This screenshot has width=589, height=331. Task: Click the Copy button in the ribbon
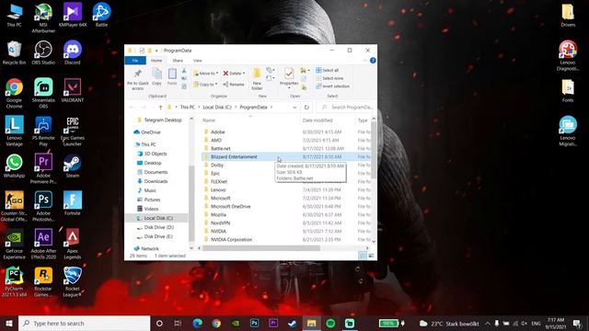pyautogui.click(x=156, y=77)
